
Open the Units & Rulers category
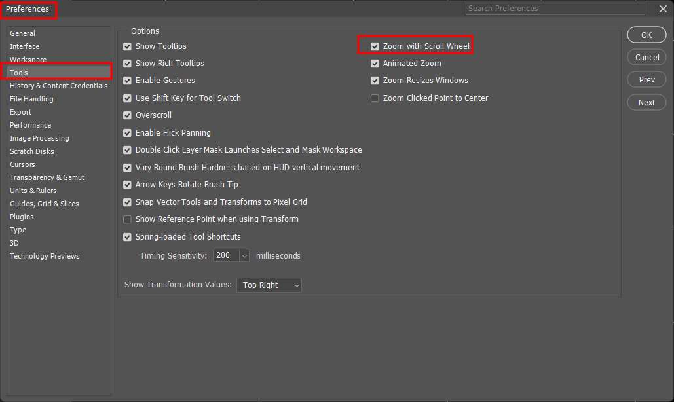tap(33, 191)
